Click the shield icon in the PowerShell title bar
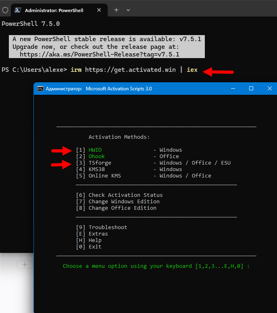 point(5,10)
